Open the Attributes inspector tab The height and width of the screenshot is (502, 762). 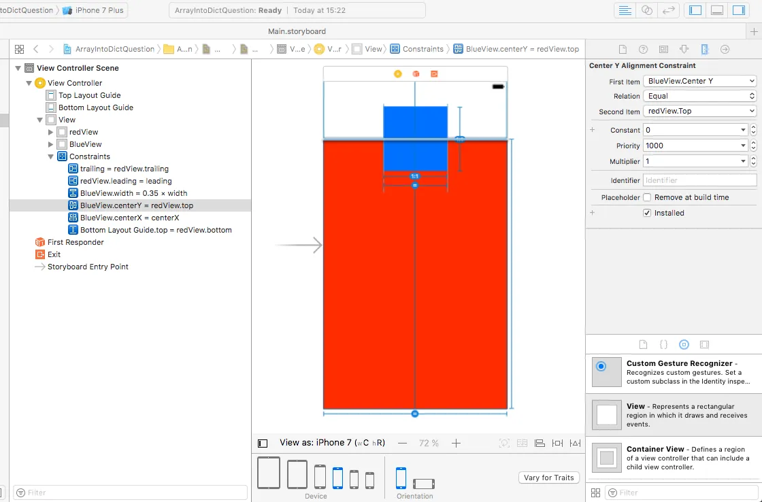[684, 49]
